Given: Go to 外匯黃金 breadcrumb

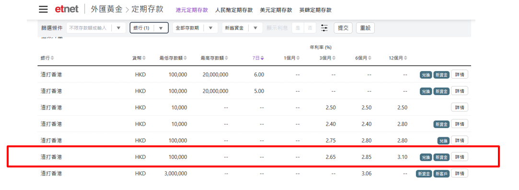Looking at the screenshot, I should click(x=106, y=9).
